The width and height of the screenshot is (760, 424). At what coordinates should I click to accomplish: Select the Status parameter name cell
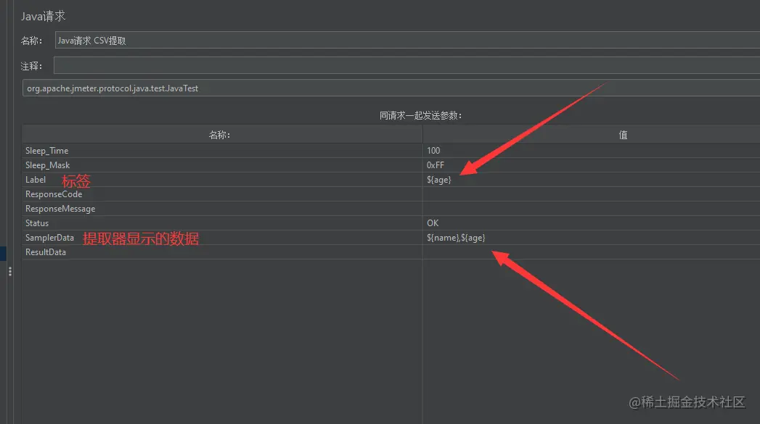(x=222, y=223)
